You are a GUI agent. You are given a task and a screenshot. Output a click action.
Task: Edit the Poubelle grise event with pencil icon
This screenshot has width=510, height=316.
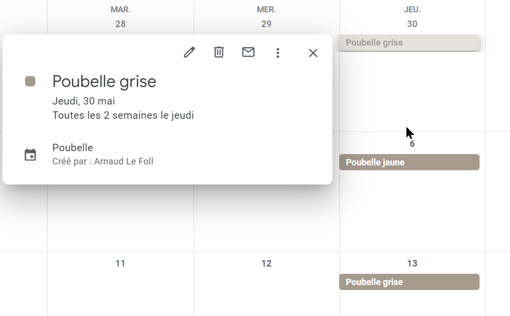pyautogui.click(x=189, y=53)
